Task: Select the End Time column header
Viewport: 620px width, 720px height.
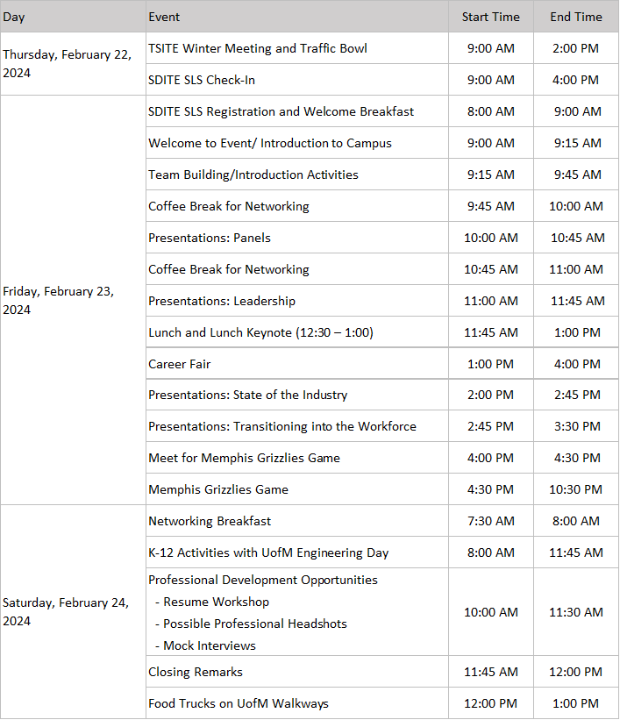Action: [575, 17]
